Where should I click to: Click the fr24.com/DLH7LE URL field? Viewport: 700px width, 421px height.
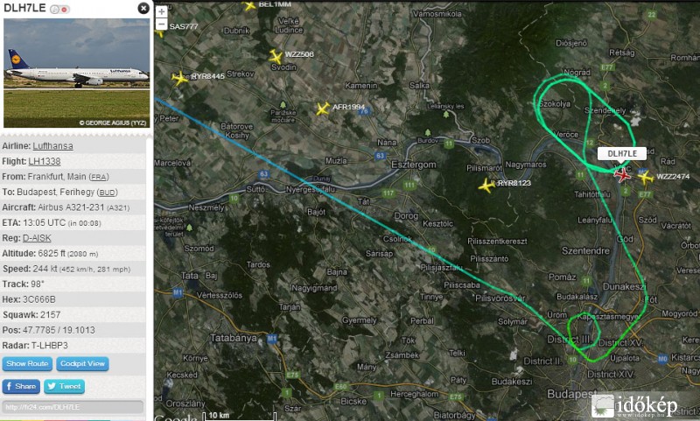click(73, 407)
